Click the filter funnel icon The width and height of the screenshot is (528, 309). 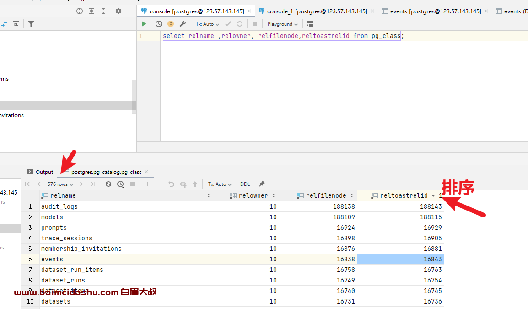click(x=31, y=24)
